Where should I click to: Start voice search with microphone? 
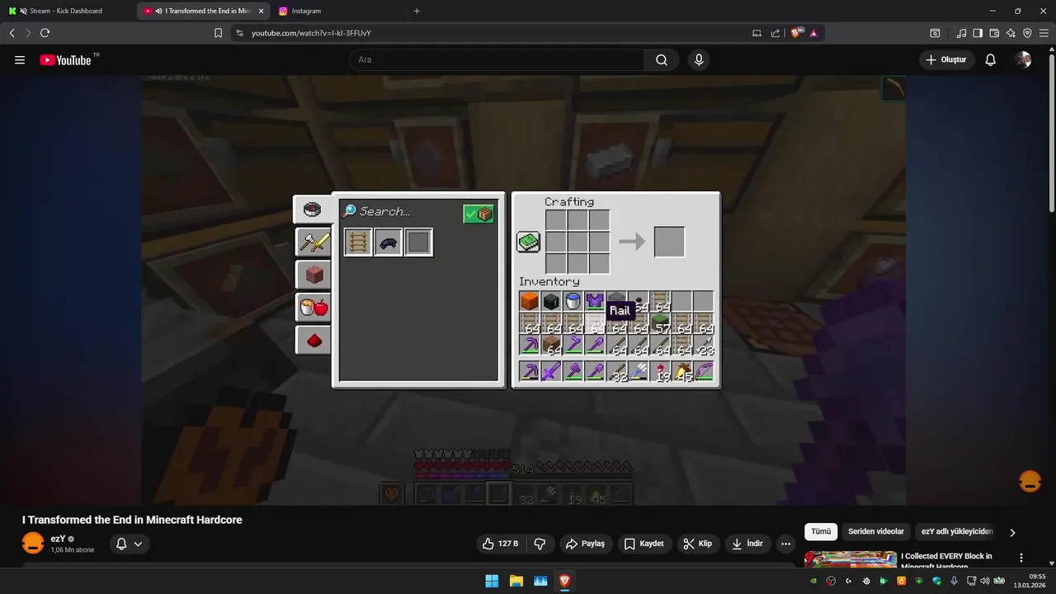coord(699,60)
